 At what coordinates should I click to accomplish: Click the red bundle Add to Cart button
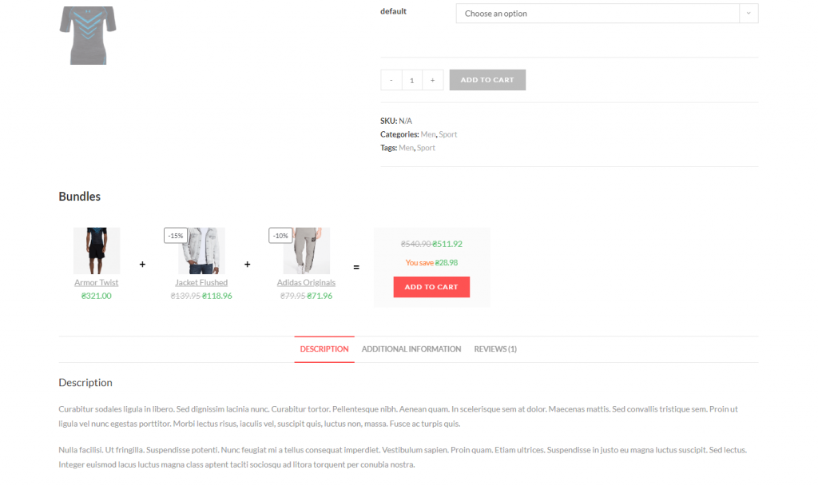(431, 287)
